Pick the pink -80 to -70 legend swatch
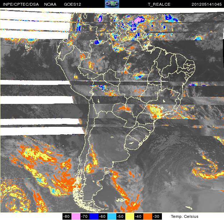The height and width of the screenshot is (220, 224). (76, 216)
